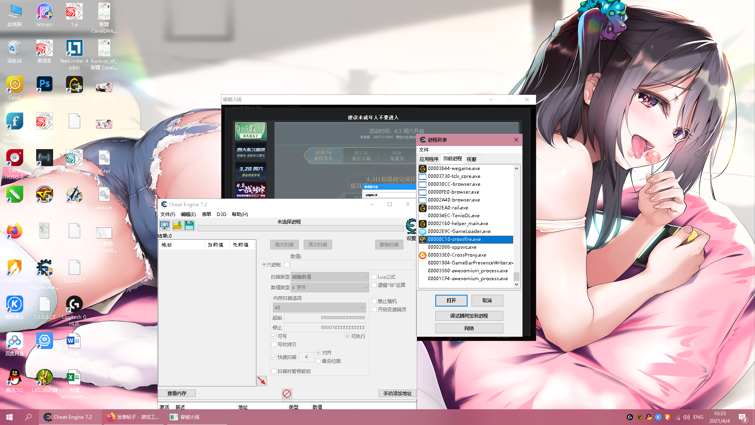Click the 调试器附加到进程 button
Viewport: 755px width, 425px height.
pyautogui.click(x=469, y=316)
